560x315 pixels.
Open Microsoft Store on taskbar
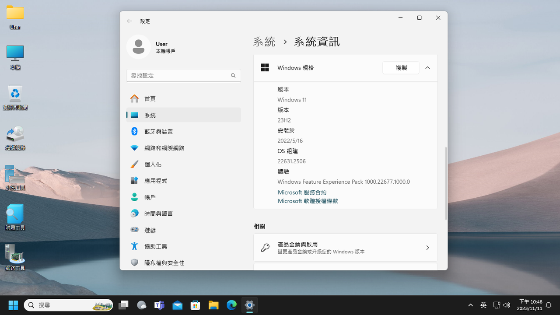tap(195, 305)
